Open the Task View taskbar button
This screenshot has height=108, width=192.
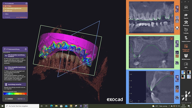click(46, 106)
